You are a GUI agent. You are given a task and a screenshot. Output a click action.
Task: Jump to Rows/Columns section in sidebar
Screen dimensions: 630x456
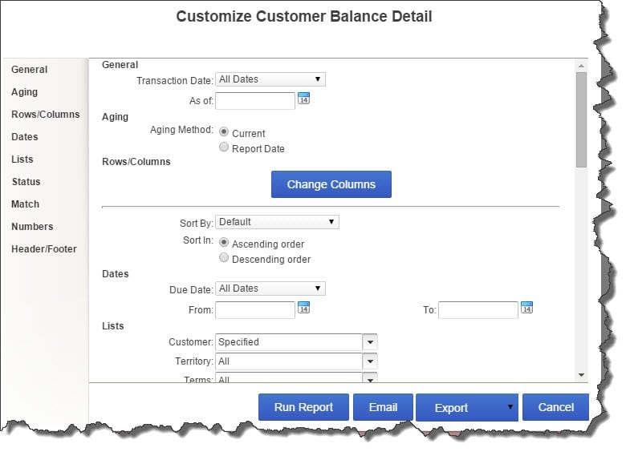[x=46, y=115]
